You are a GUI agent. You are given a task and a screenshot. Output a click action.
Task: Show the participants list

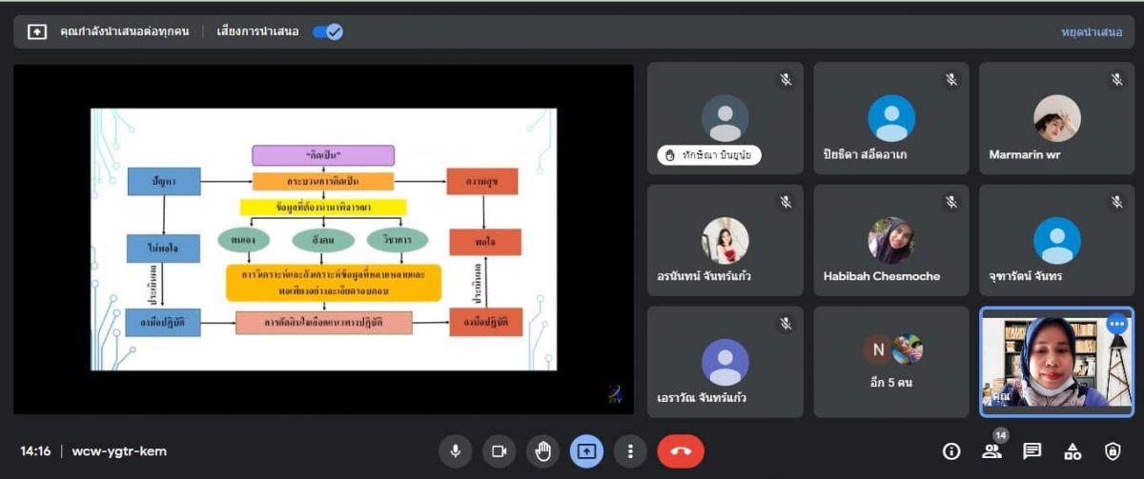[991, 451]
